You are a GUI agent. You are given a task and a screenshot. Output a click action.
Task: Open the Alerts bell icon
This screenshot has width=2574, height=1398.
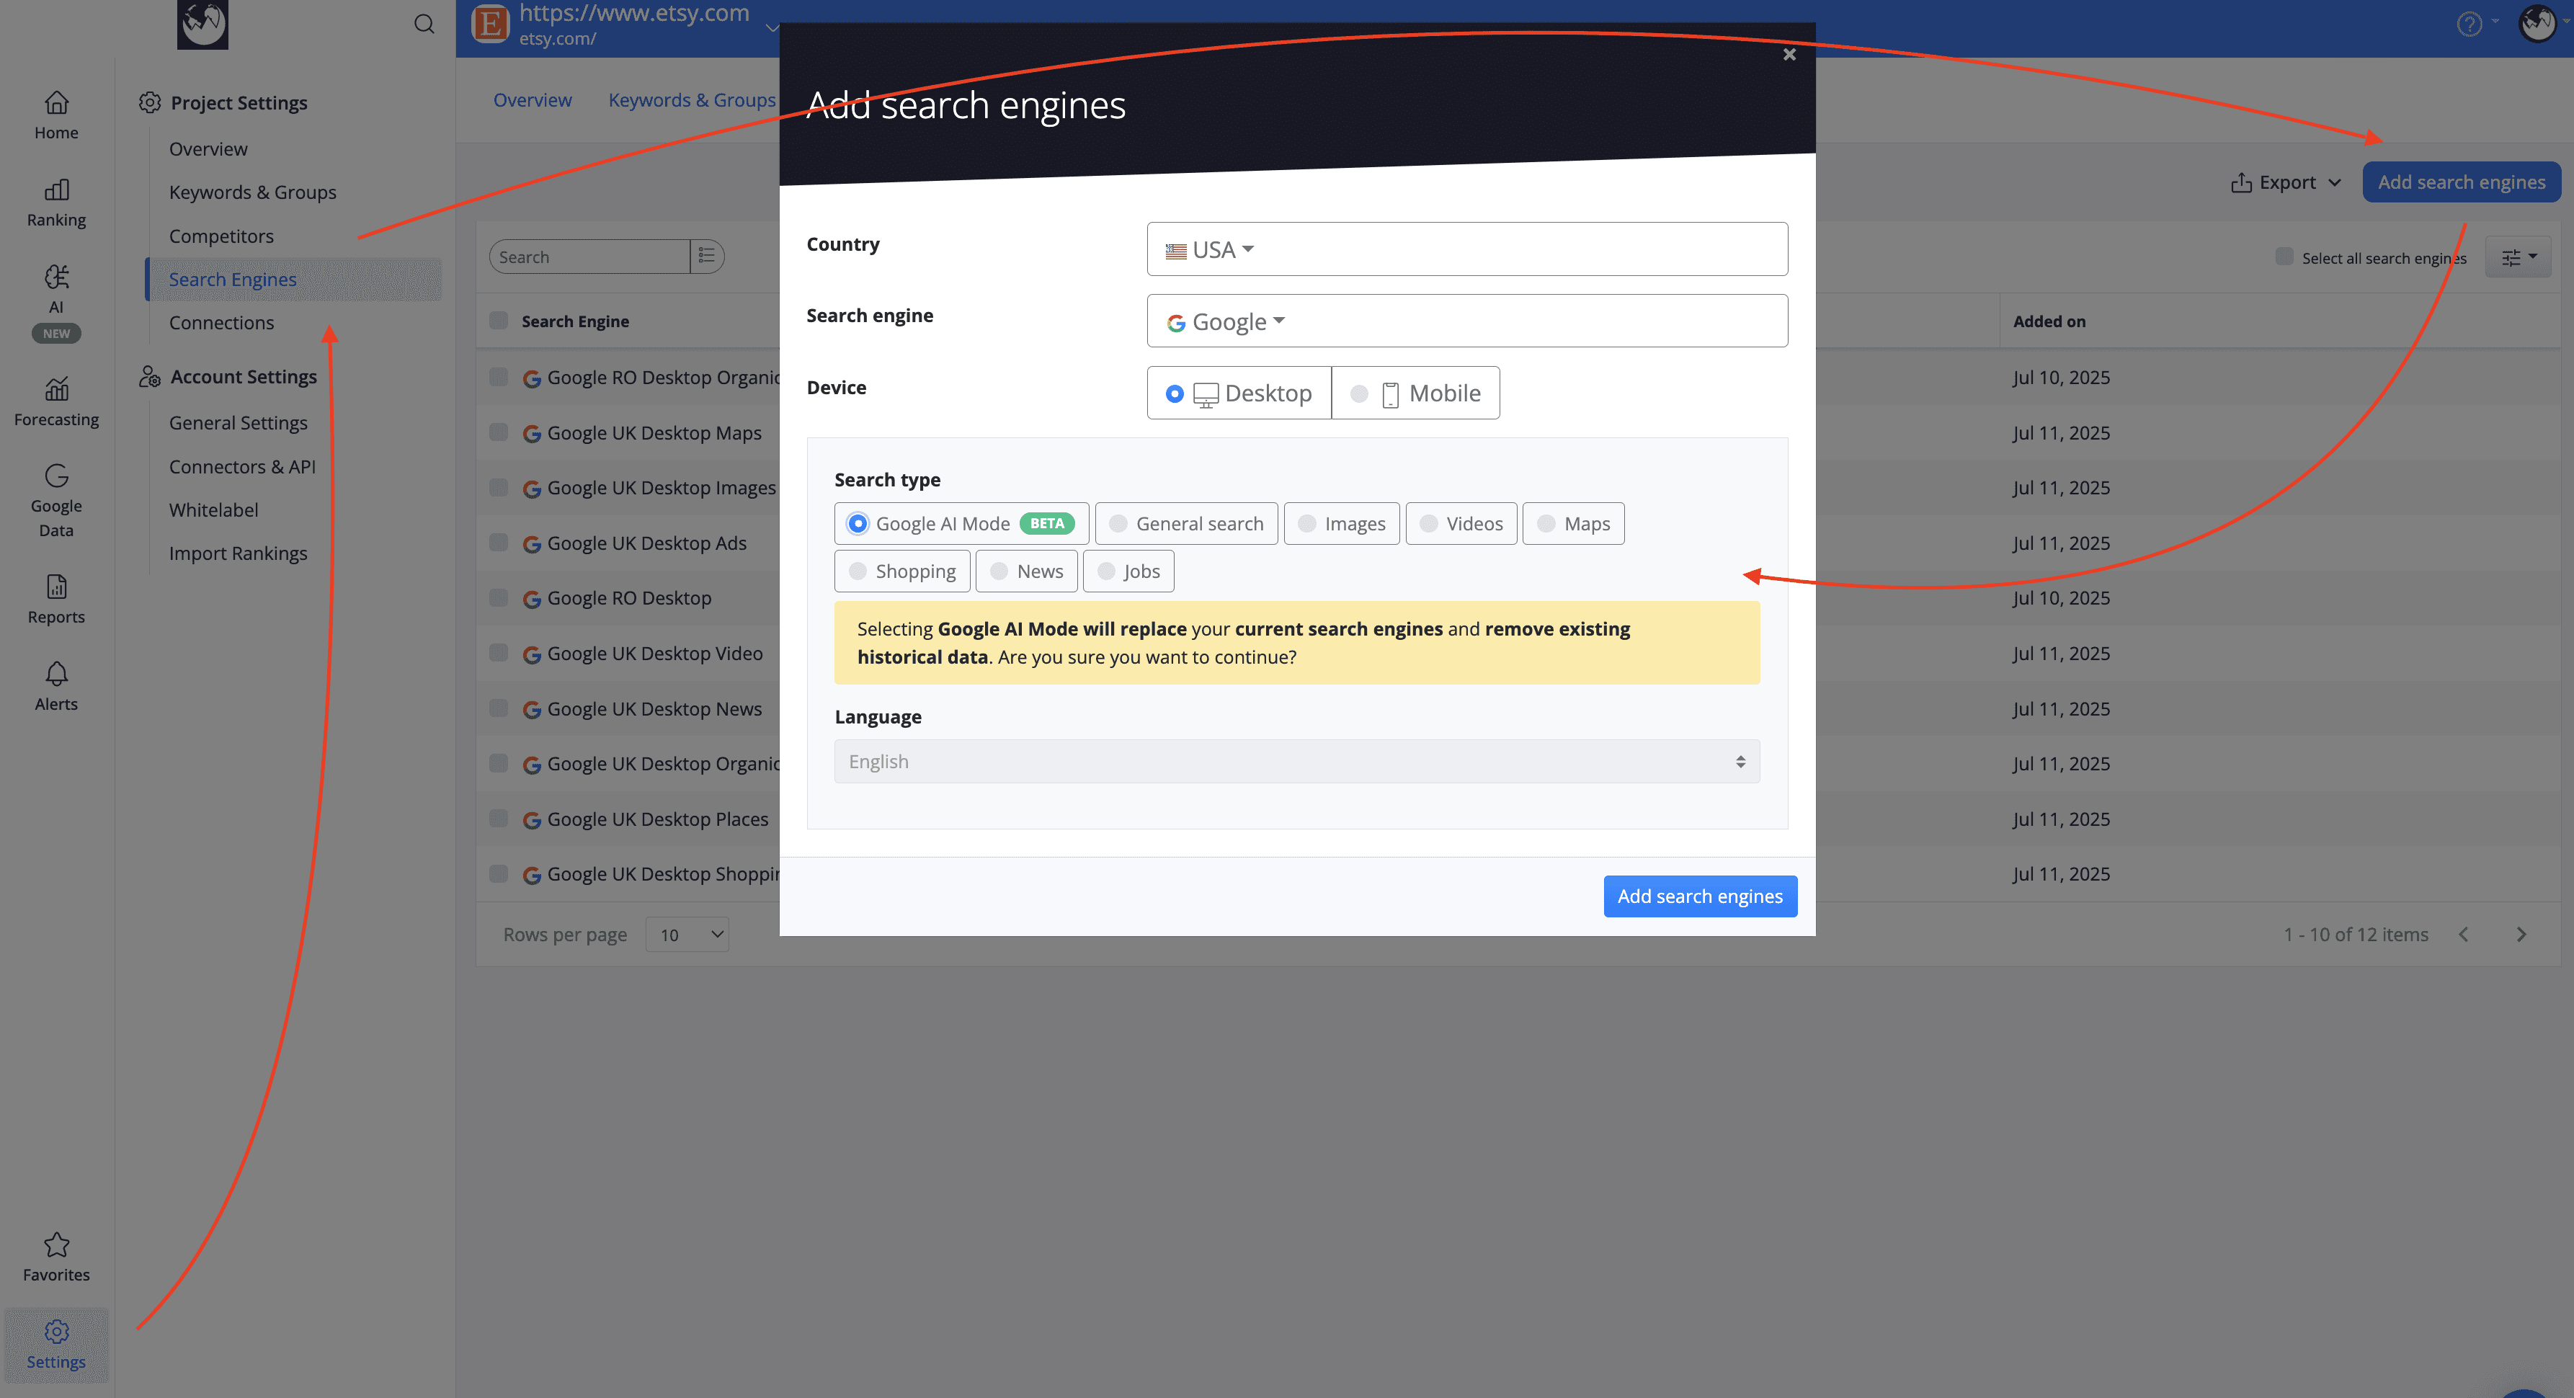click(x=56, y=672)
